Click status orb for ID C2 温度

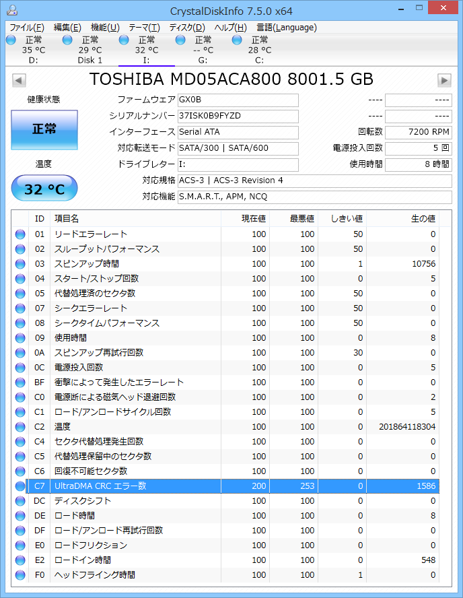click(x=20, y=427)
